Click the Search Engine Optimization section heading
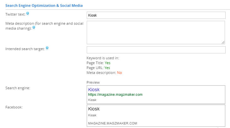This screenshot has height=128, width=230. click(44, 6)
